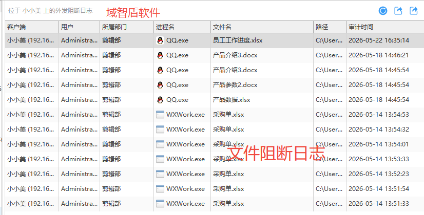Image resolution: width=424 pixels, height=215 pixels.
Task: Click the 小小美 client cell in the 16:35:14 row
Action: click(32, 40)
